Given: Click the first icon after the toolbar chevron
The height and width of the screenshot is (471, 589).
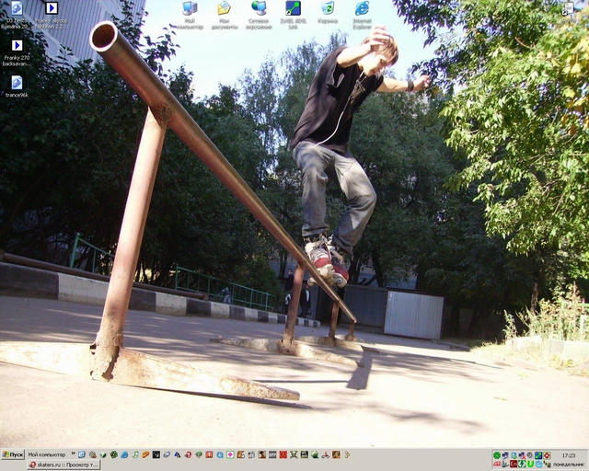Looking at the screenshot, I should [81, 454].
